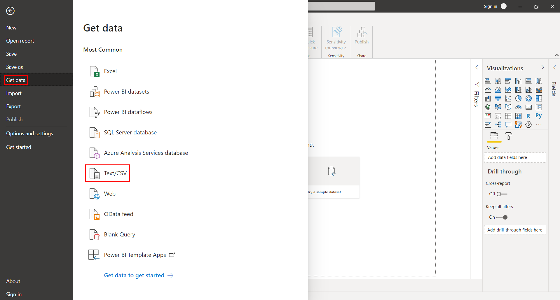Select the Stacked bar chart visual
This screenshot has width=560, height=300.
coord(488,81)
